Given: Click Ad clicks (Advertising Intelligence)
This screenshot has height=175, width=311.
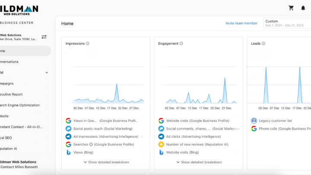Looking at the screenshot, I should [194, 137].
